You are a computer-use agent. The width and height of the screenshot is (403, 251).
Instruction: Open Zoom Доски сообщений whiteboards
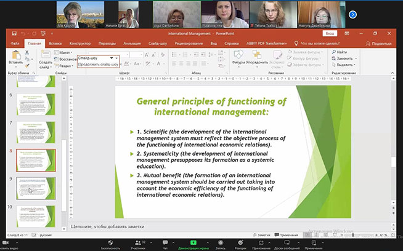[287, 245]
